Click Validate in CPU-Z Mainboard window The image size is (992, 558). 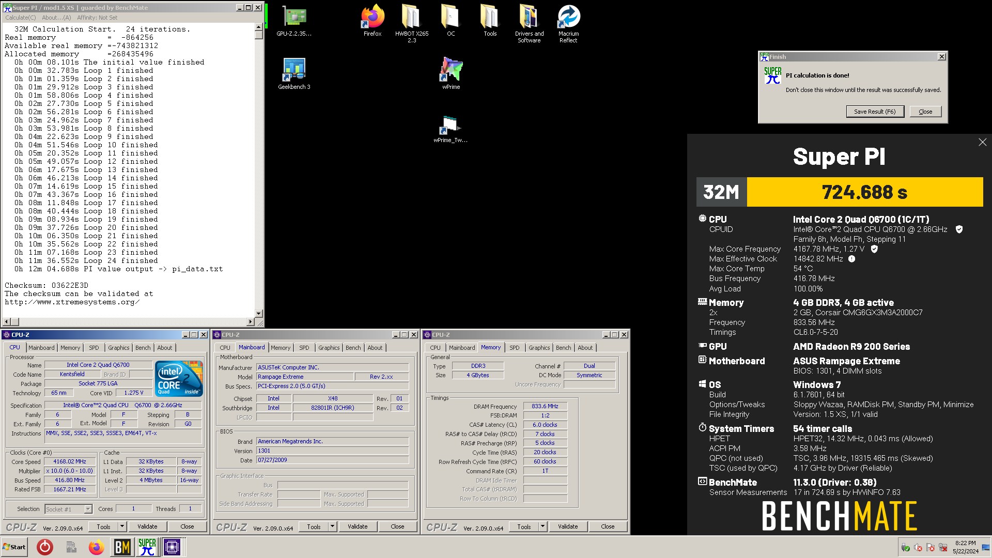pyautogui.click(x=358, y=526)
